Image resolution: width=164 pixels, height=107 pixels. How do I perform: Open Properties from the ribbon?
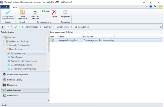point(66,14)
